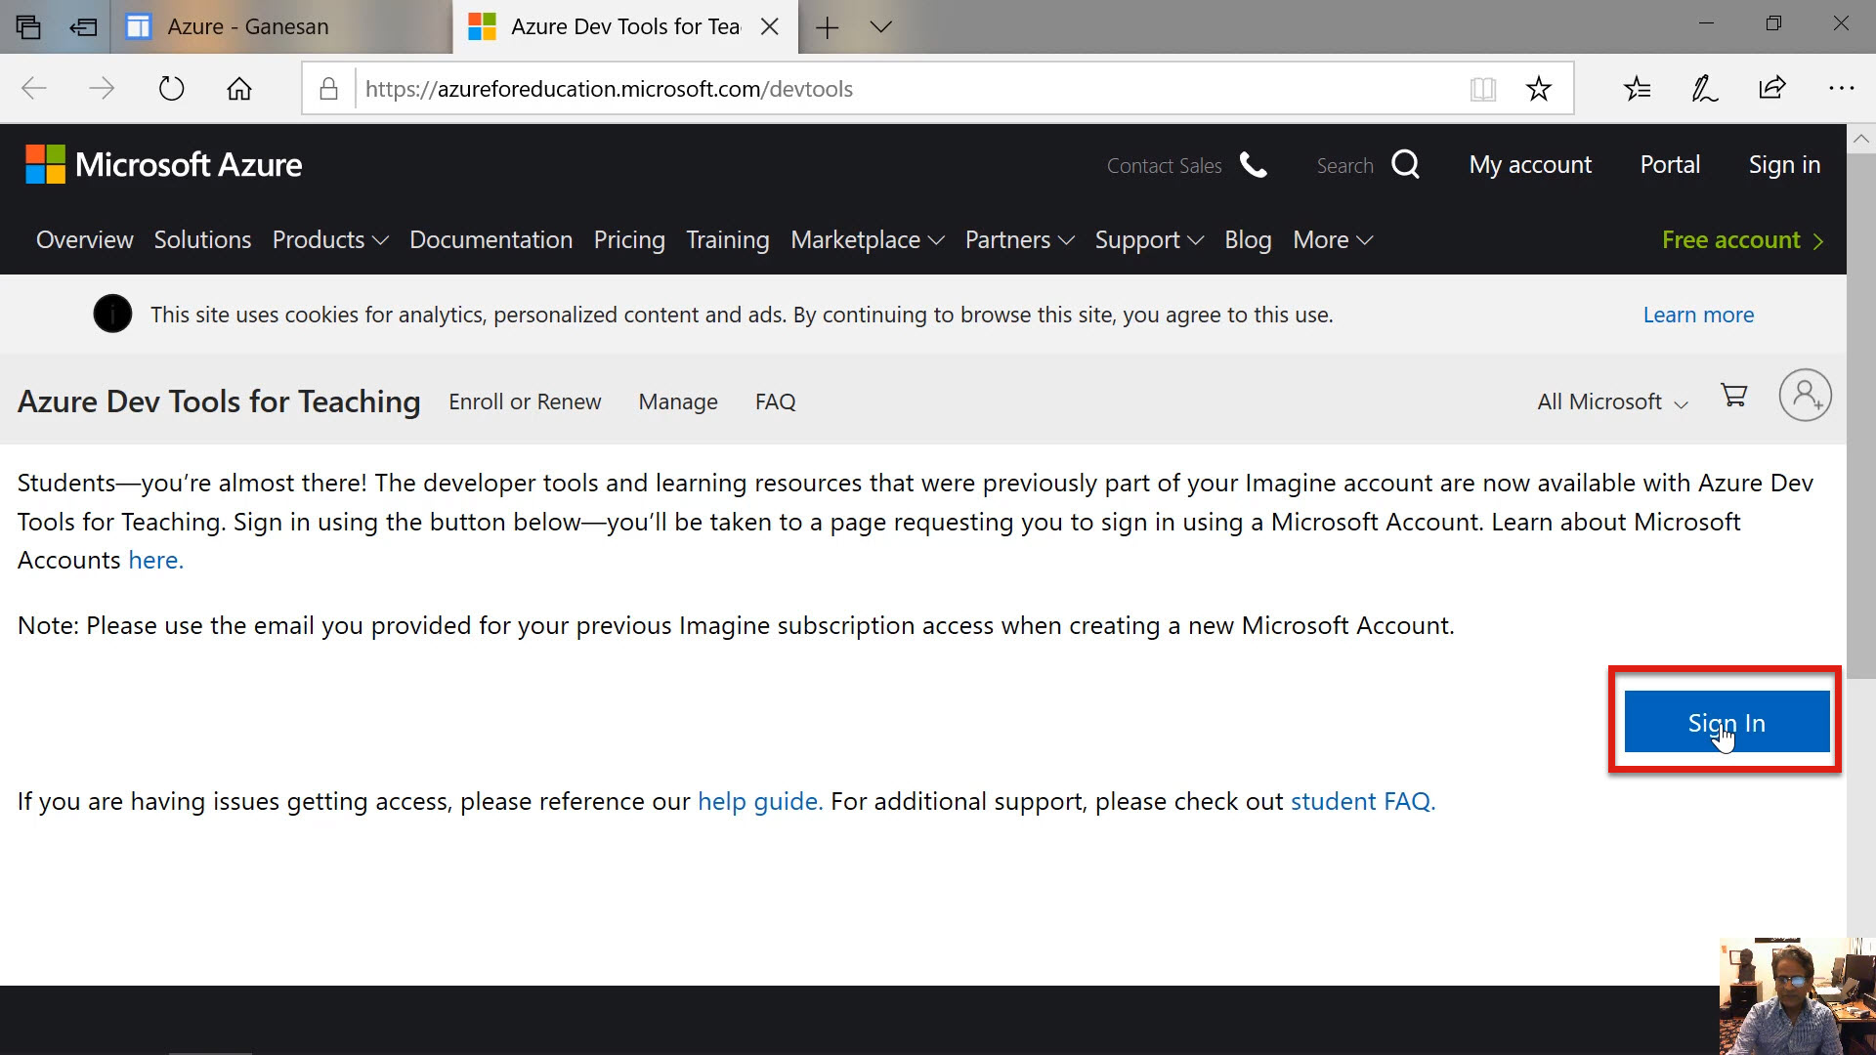
Task: Open the All Microsoft dropdown
Action: (1612, 402)
